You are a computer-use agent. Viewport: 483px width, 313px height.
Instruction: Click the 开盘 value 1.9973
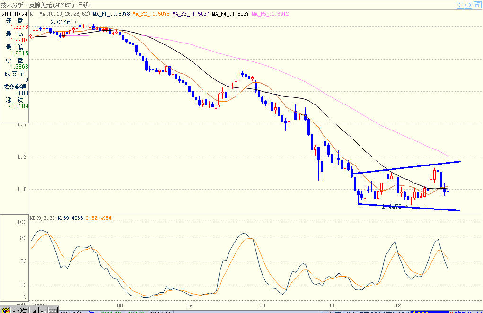(x=19, y=27)
